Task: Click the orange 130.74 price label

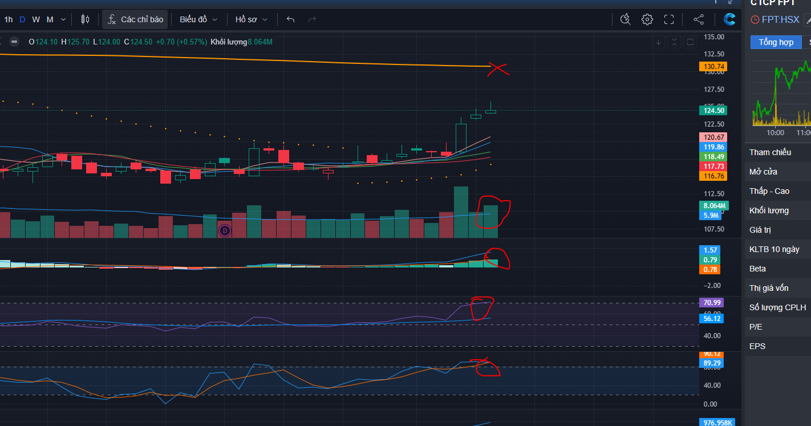Action: pyautogui.click(x=713, y=67)
